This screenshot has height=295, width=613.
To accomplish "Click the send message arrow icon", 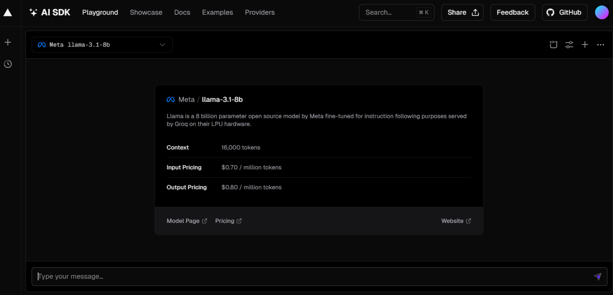I will tap(597, 276).
